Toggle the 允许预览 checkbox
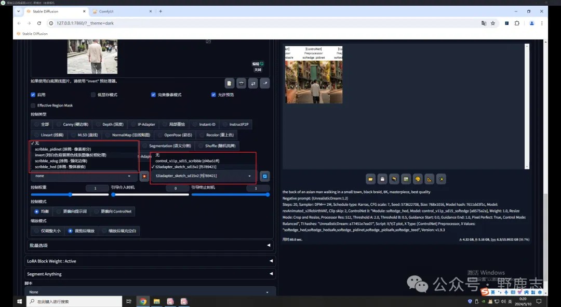This screenshot has width=561, height=307. coord(213,95)
